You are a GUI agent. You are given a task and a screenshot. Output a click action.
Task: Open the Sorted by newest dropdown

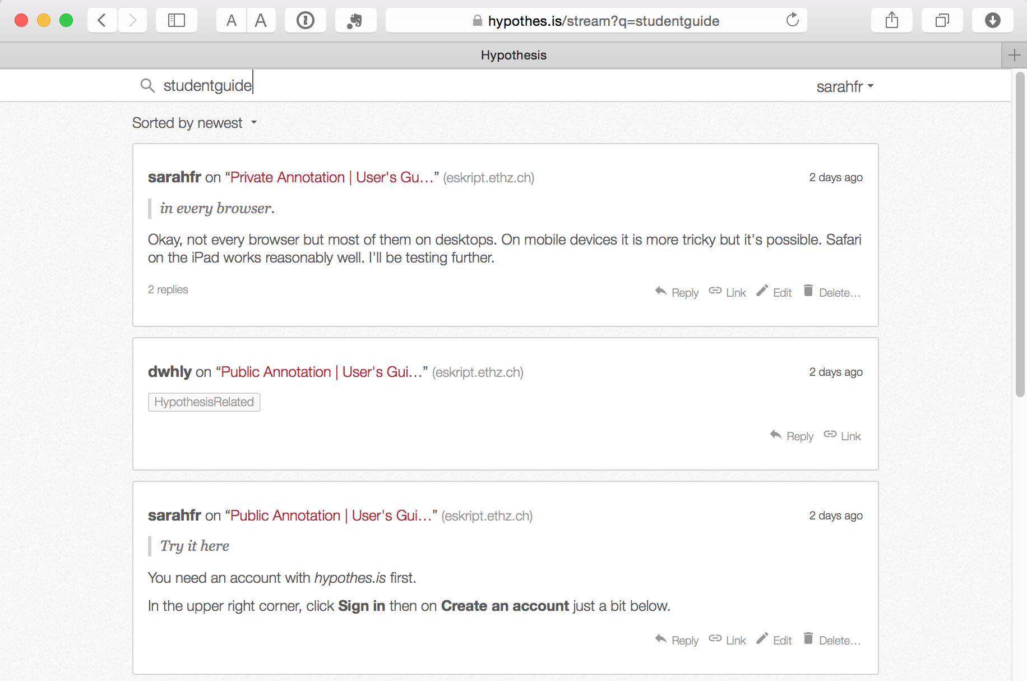pos(195,123)
